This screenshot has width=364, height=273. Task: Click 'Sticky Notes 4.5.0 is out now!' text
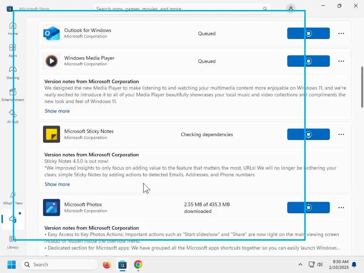(76, 161)
